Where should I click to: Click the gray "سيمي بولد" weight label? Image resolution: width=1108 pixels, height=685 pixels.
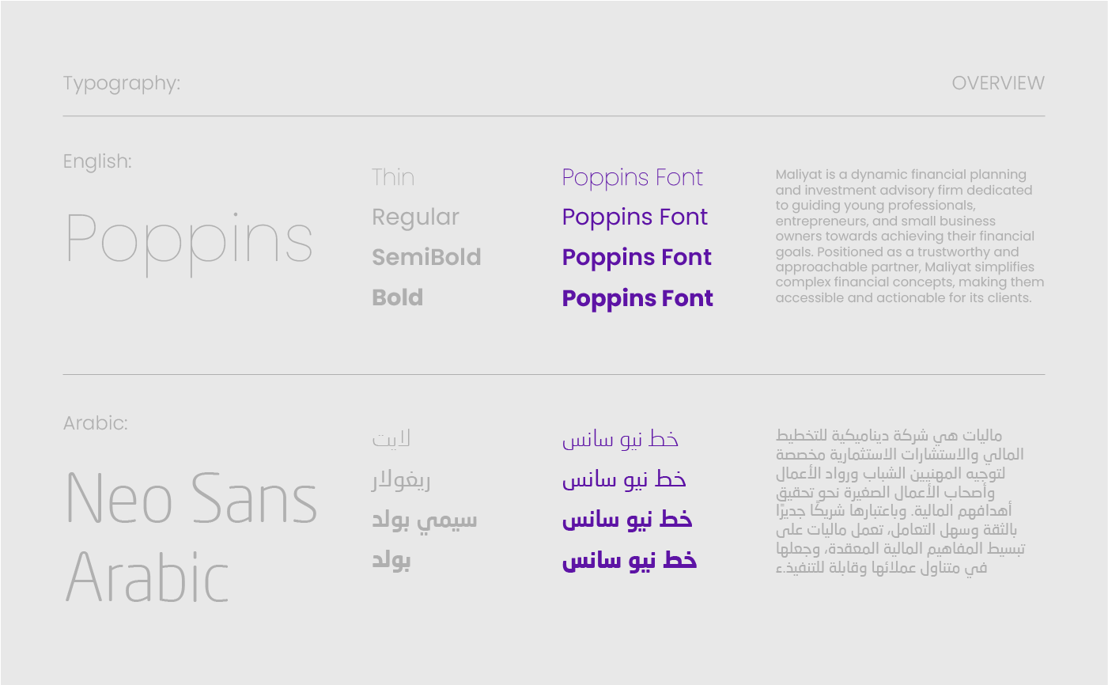point(425,520)
